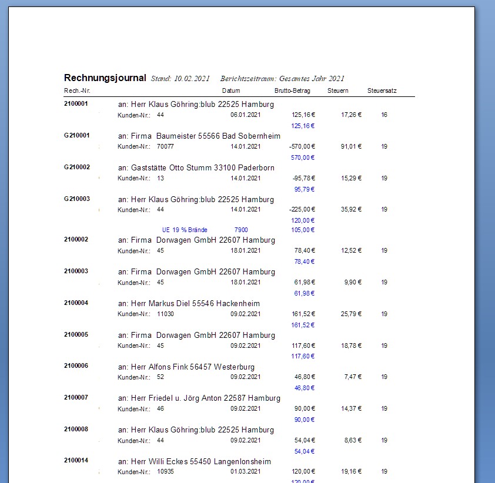495x483 pixels.
Task: Click the Willi Eckes Langenlonsheim recipient line
Action: pyautogui.click(x=195, y=462)
